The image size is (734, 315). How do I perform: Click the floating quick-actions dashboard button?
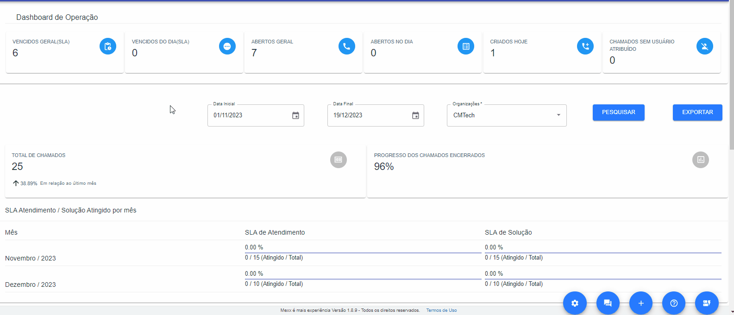point(707,303)
